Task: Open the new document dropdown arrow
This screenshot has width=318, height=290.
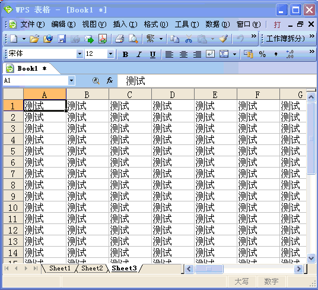Action: click(24, 39)
